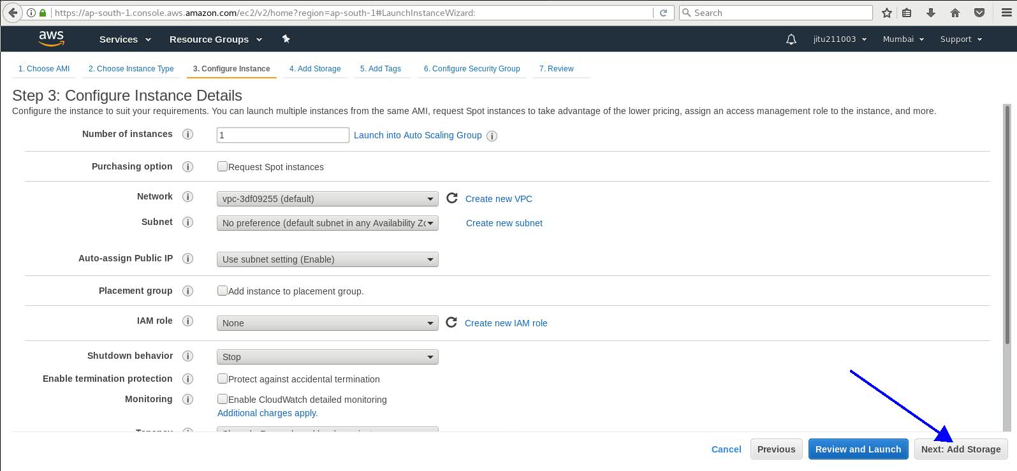This screenshot has height=471, width=1017.
Task: Show info for Shutdown behavior
Action: point(188,356)
